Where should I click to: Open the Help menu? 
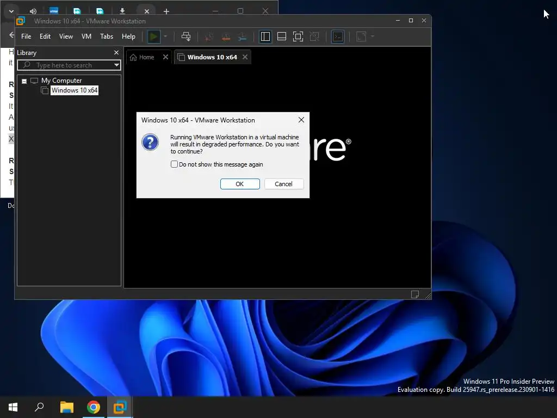pyautogui.click(x=128, y=36)
